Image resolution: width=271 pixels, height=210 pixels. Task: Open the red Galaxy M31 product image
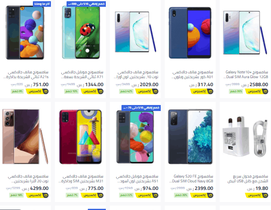point(81,137)
